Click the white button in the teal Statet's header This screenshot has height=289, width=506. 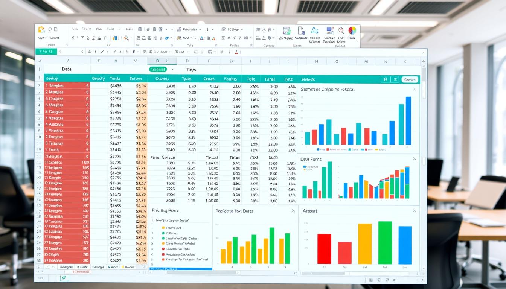coord(410,79)
